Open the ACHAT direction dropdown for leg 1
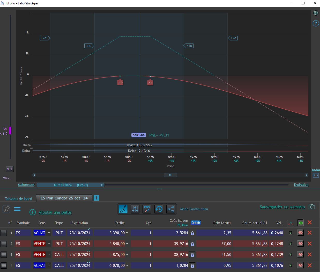 (x=49, y=233)
